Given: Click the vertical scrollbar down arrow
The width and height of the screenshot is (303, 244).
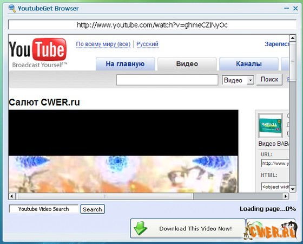Looking at the screenshot, I should click(293, 189).
